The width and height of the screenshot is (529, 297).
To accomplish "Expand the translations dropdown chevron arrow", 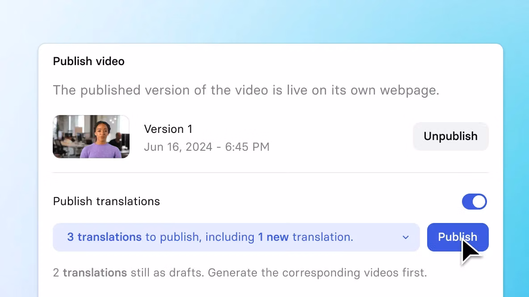I will point(405,237).
